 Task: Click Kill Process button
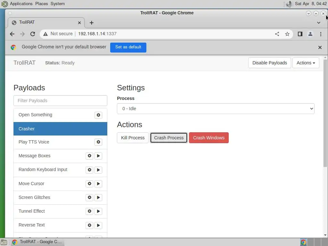133,138
